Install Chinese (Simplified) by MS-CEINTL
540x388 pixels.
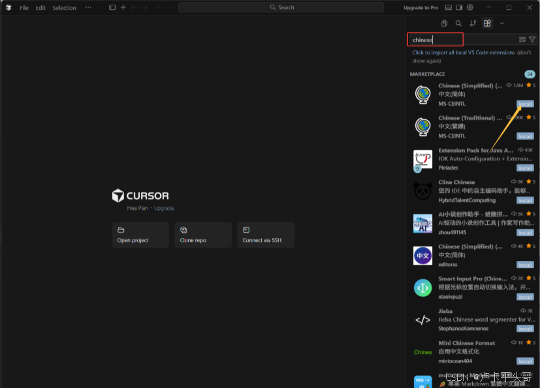pos(525,104)
